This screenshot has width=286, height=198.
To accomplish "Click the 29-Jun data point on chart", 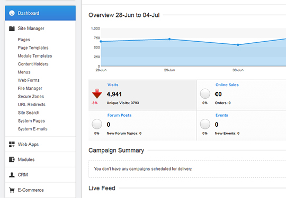I will 169,39.
